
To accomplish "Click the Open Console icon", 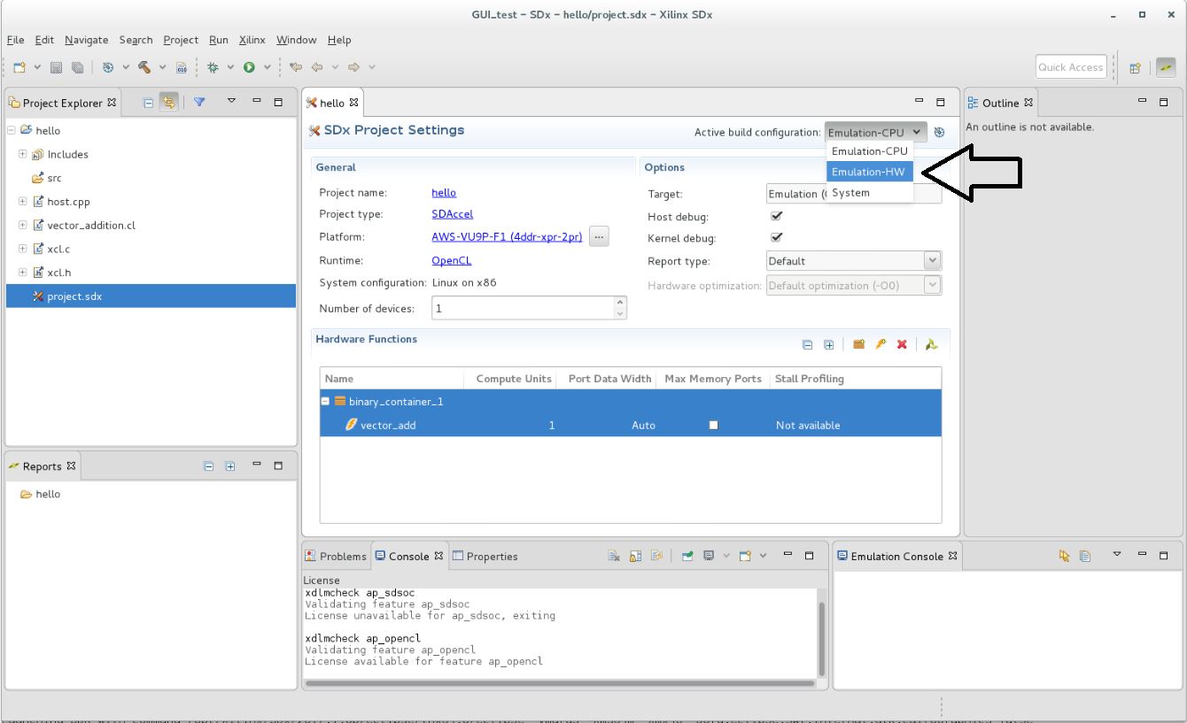I will [x=746, y=556].
